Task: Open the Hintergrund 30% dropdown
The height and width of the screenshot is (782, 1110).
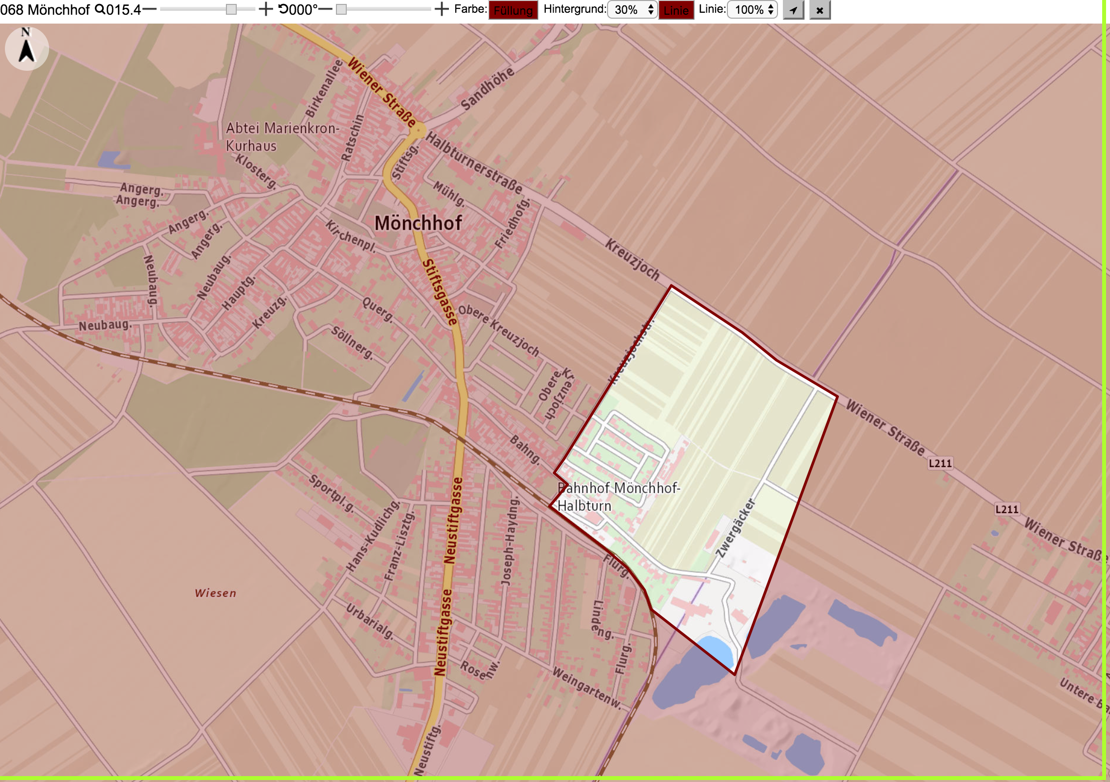Action: click(633, 9)
